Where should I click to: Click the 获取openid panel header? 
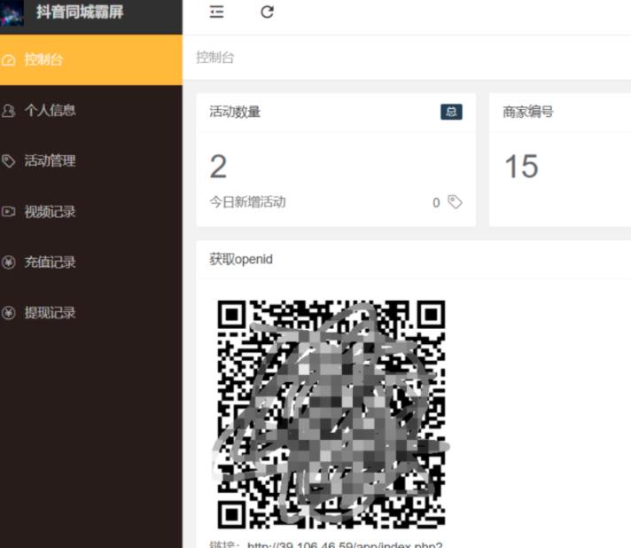coord(241,259)
